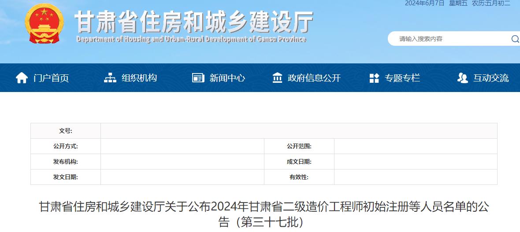Click the 2024年6月7日 date text
The height and width of the screenshot is (232, 520).
pos(424,3)
